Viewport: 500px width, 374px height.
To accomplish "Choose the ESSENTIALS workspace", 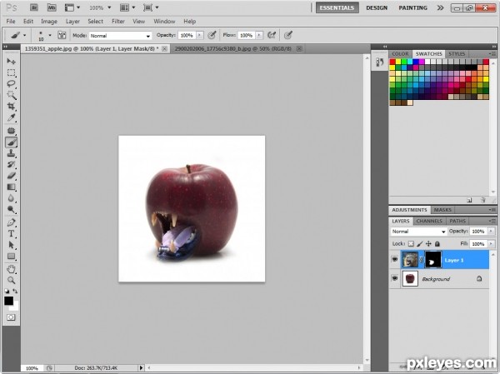I will click(x=337, y=8).
